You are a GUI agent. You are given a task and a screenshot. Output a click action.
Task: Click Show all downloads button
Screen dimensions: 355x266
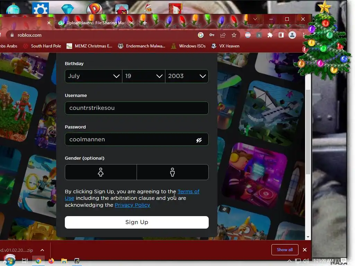point(285,250)
